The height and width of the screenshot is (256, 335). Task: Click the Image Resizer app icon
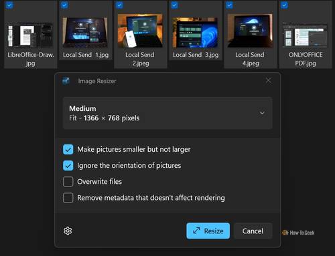(66, 81)
